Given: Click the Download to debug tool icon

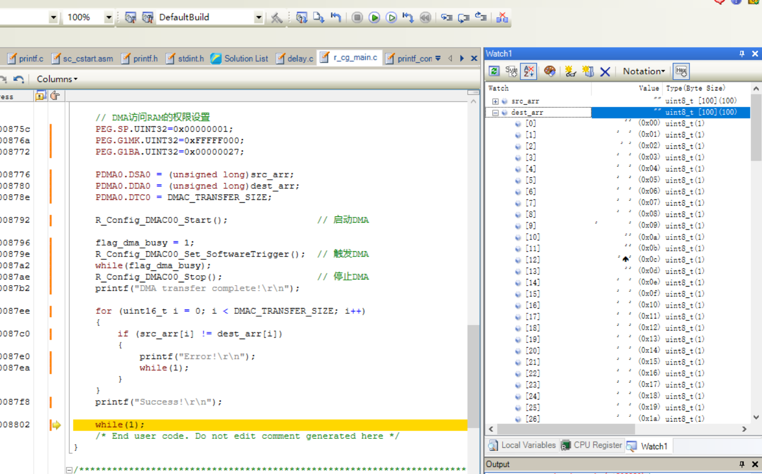Looking at the screenshot, I should (319, 18).
